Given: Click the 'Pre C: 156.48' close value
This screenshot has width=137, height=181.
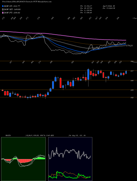Looking at the screenshot, I should 86,13.
